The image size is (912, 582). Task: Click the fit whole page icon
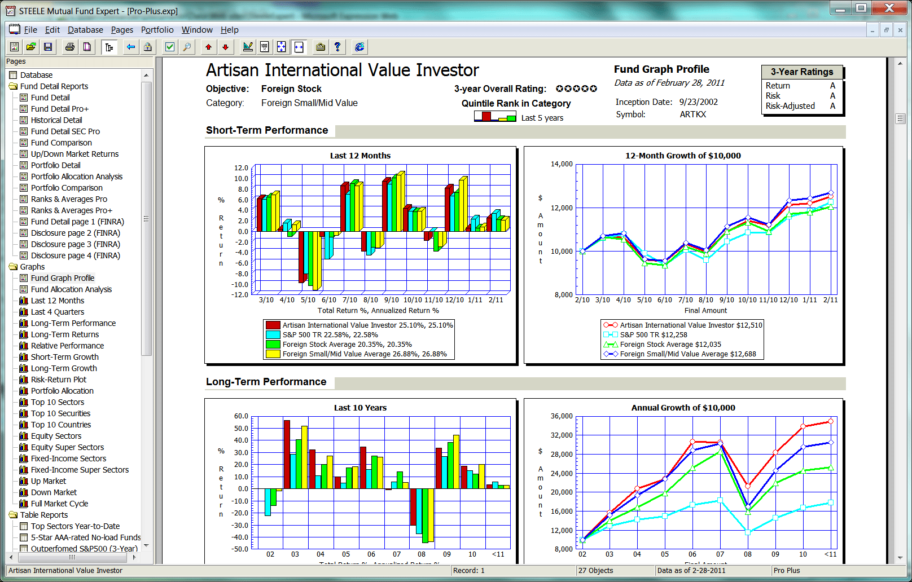pyautogui.click(x=281, y=47)
